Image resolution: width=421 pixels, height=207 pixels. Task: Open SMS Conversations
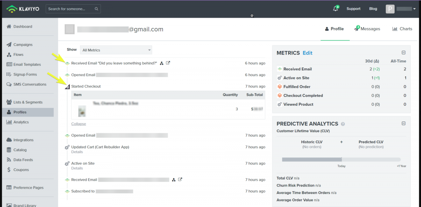click(30, 84)
